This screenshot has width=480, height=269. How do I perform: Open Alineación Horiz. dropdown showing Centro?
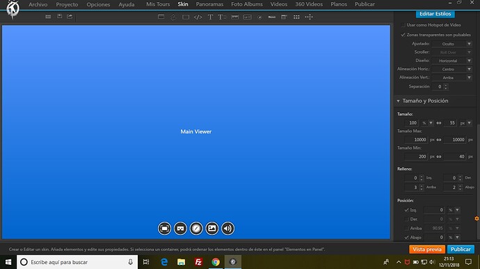pos(452,70)
